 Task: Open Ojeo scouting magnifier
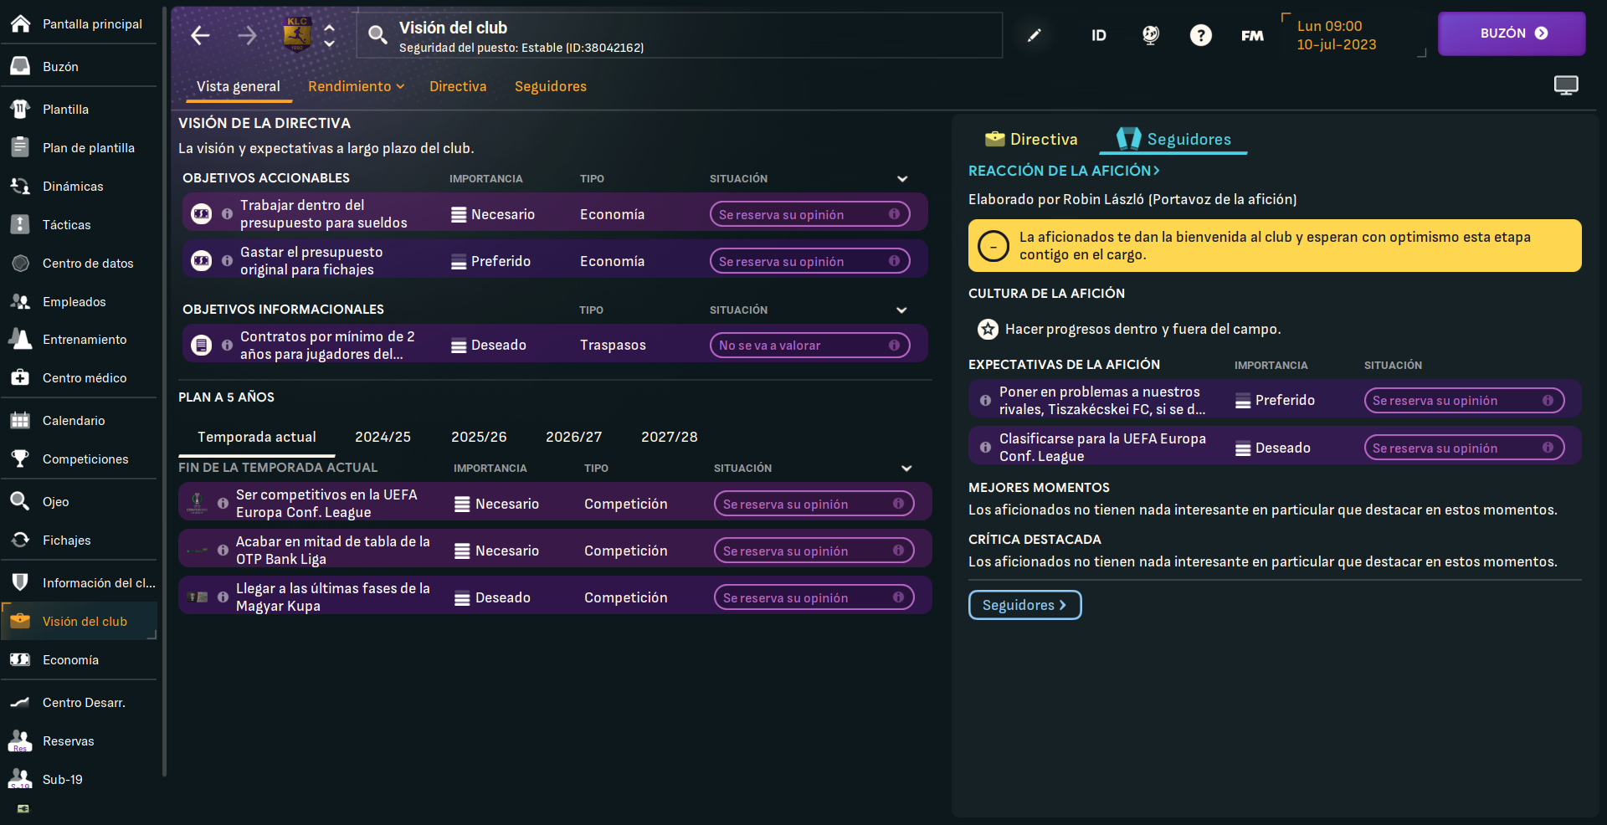(x=21, y=501)
